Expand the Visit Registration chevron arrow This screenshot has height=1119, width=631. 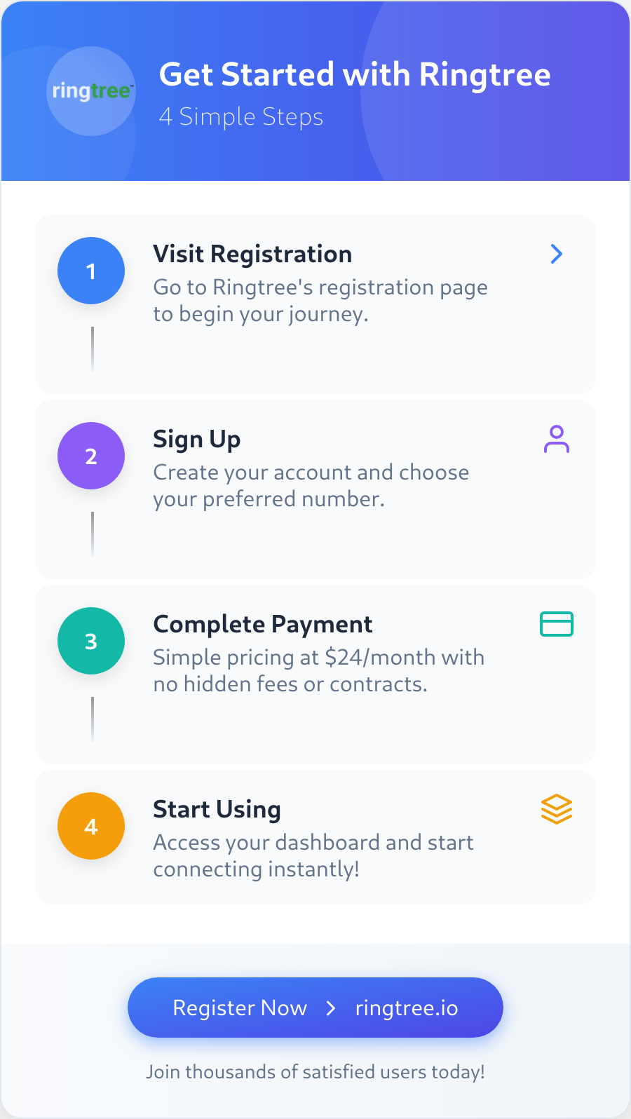pyautogui.click(x=557, y=254)
